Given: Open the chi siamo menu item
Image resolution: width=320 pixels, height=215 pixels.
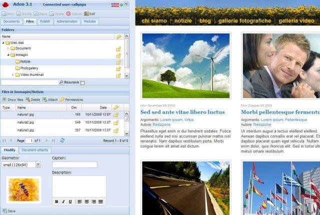Looking at the screenshot, I should [x=154, y=21].
